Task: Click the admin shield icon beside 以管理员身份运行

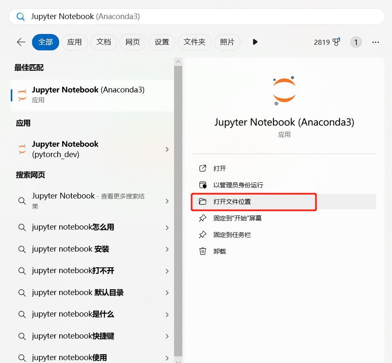Action: pos(203,185)
